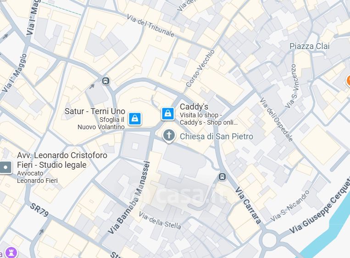Viewport: 350px width, 258px height.
Task: Click the Corso Vecchio street name
Action: coord(200,68)
